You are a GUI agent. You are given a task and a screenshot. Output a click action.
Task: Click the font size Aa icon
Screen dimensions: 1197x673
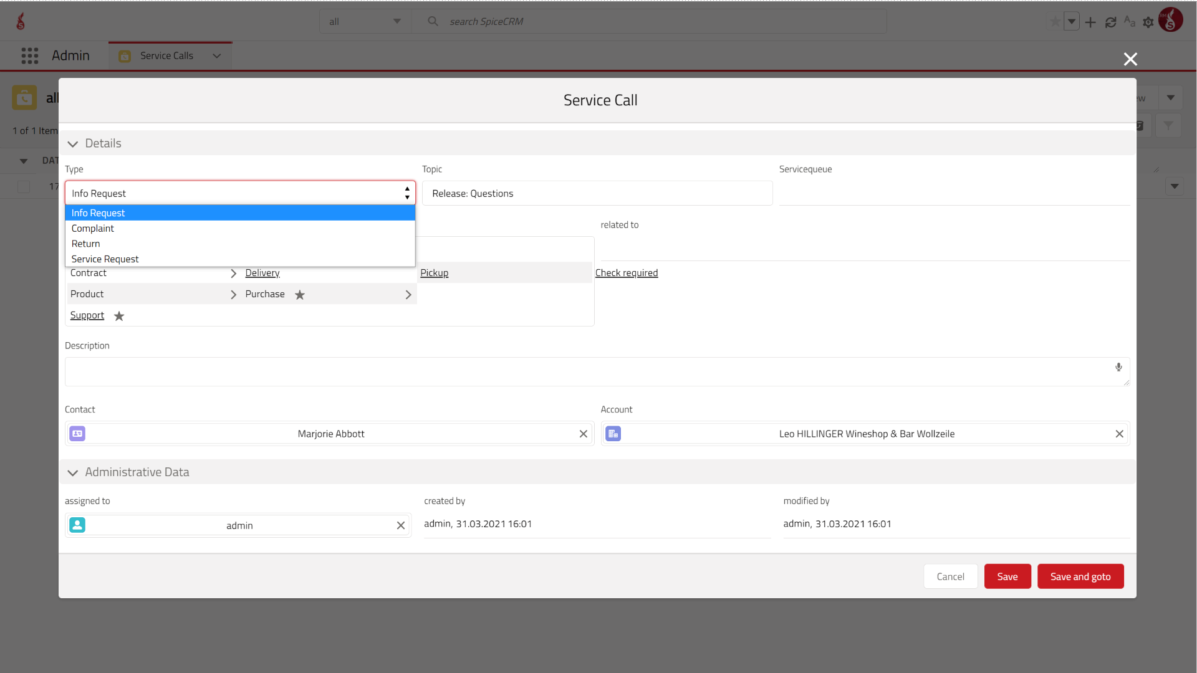coord(1129,21)
